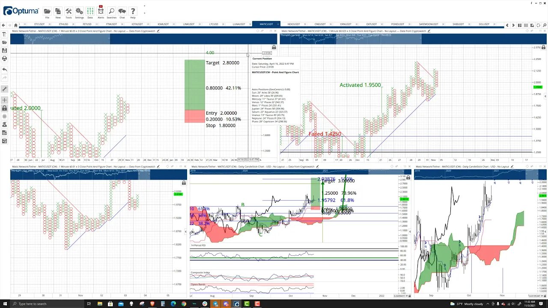548x308 pixels.
Task: Open Optuma Settings gears icon
Action: tap(79, 11)
